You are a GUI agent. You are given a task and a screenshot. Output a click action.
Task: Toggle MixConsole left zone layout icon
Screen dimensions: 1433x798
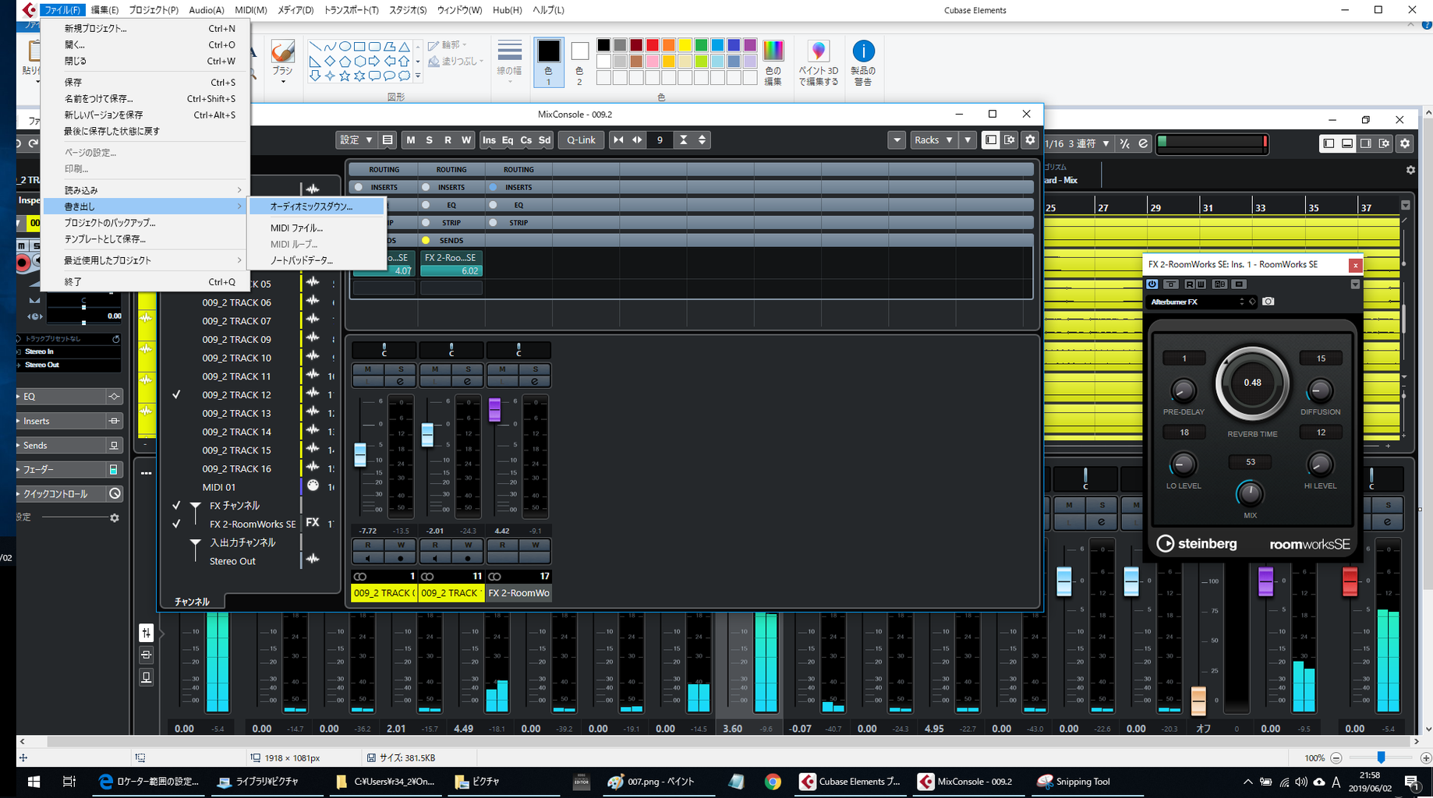pos(991,140)
